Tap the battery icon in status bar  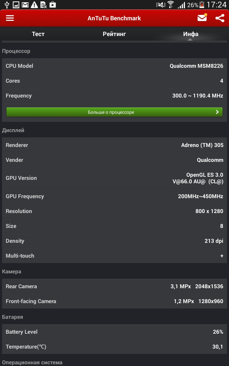pyautogui.click(x=202, y=5)
